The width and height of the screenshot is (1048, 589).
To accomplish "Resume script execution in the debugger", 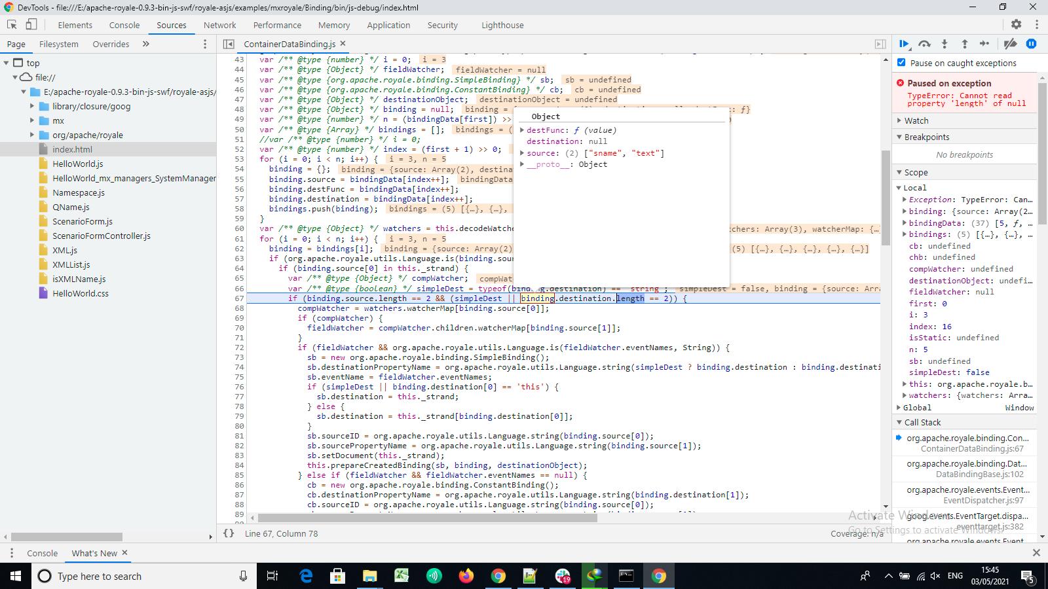I will [x=905, y=44].
